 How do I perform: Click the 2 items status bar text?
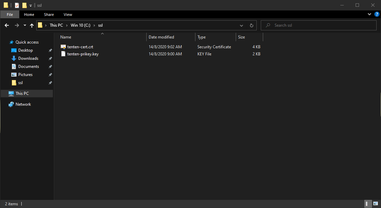pos(12,204)
